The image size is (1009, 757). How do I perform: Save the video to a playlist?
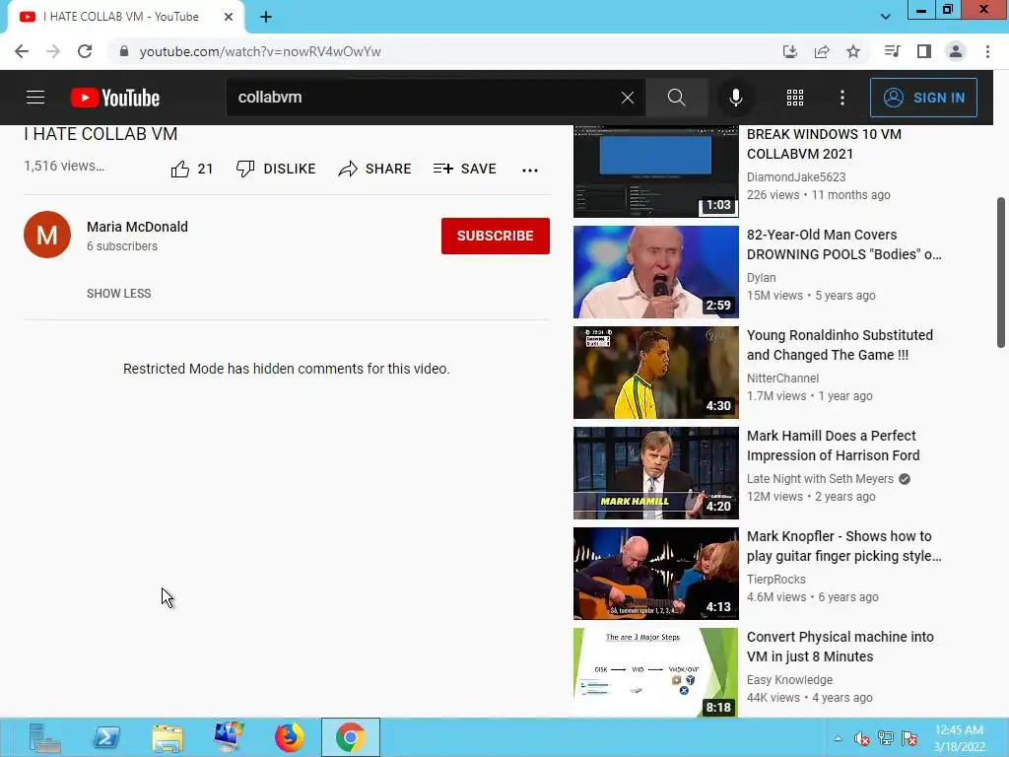click(x=465, y=169)
